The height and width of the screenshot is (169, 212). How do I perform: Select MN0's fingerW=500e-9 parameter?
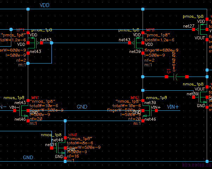tap(84, 147)
